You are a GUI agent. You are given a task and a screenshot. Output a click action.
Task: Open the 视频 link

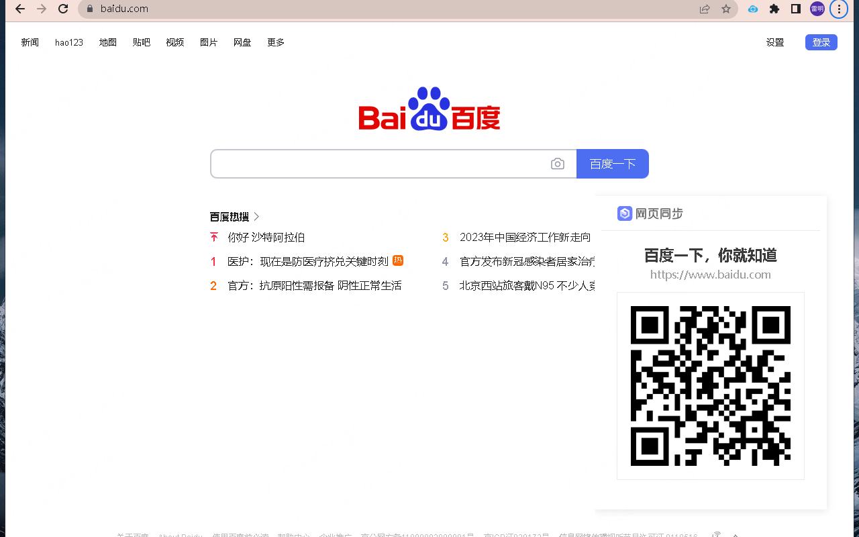[x=175, y=42]
